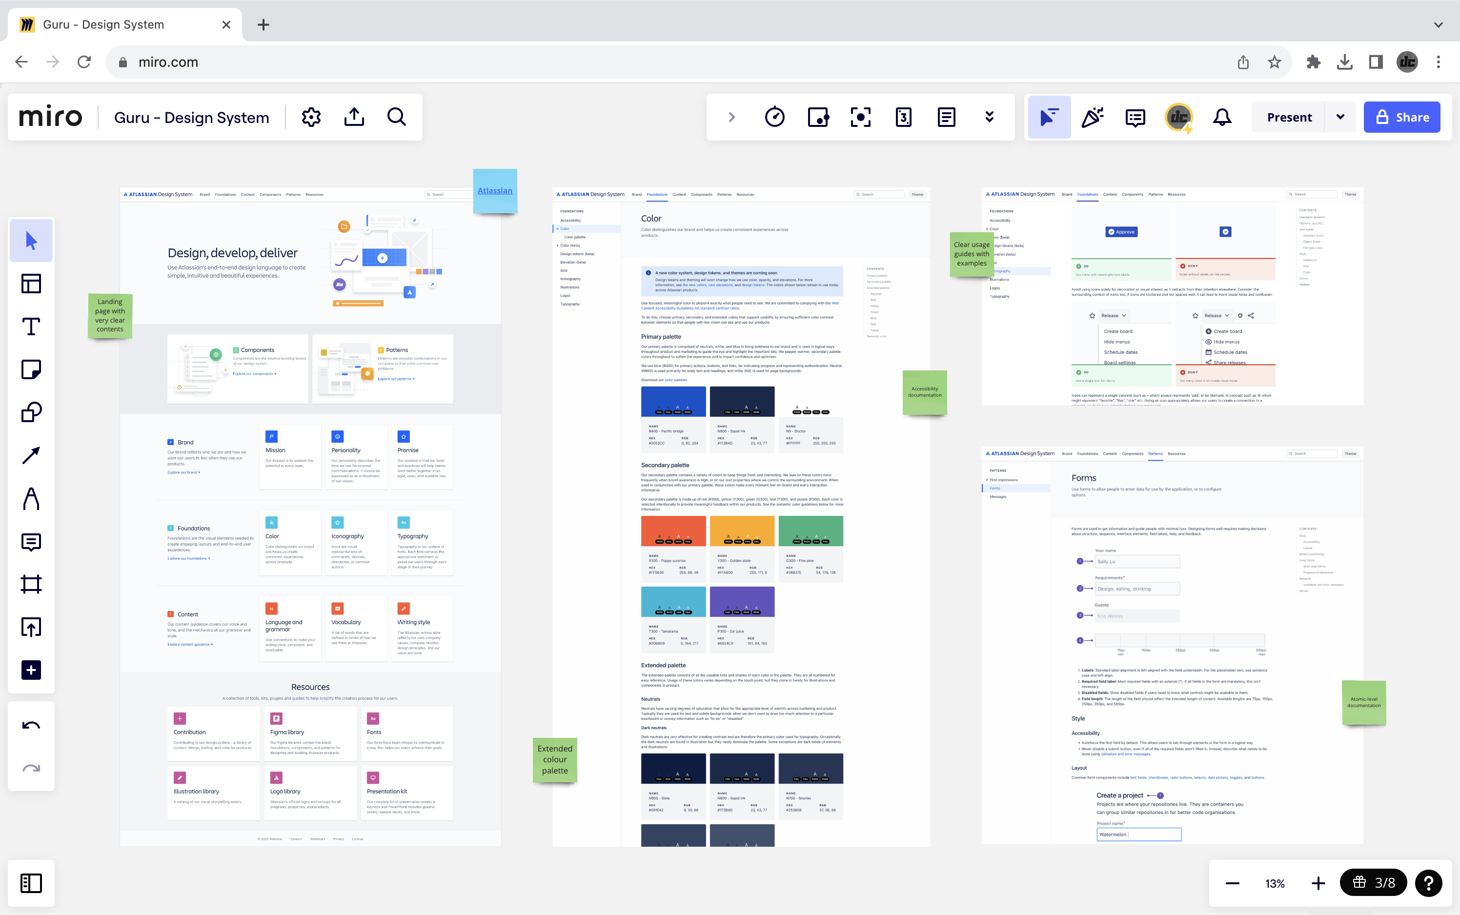Click the Golden state yellow swatch
The height and width of the screenshot is (915, 1460).
(x=742, y=531)
